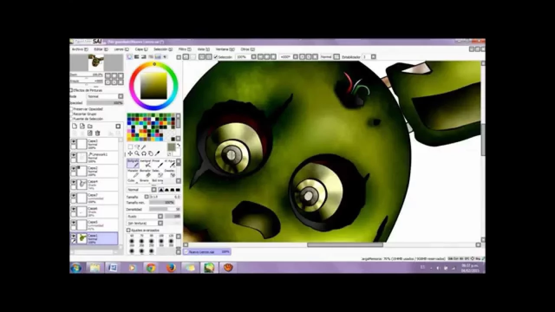Viewport: 555px width, 312px height.
Task: Pick the magic wand tool
Action: point(144,147)
